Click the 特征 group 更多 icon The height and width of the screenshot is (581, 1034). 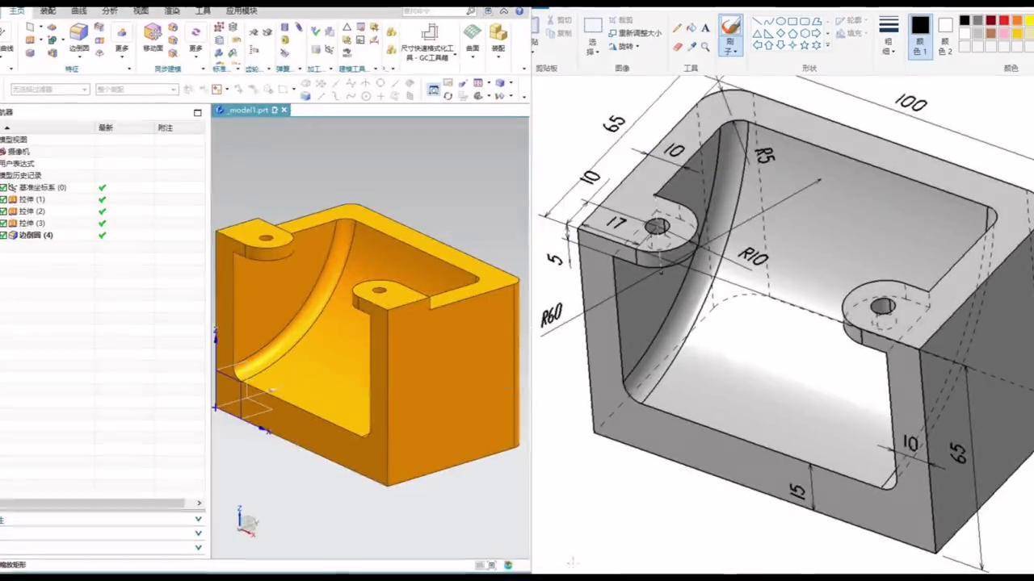pos(121,33)
